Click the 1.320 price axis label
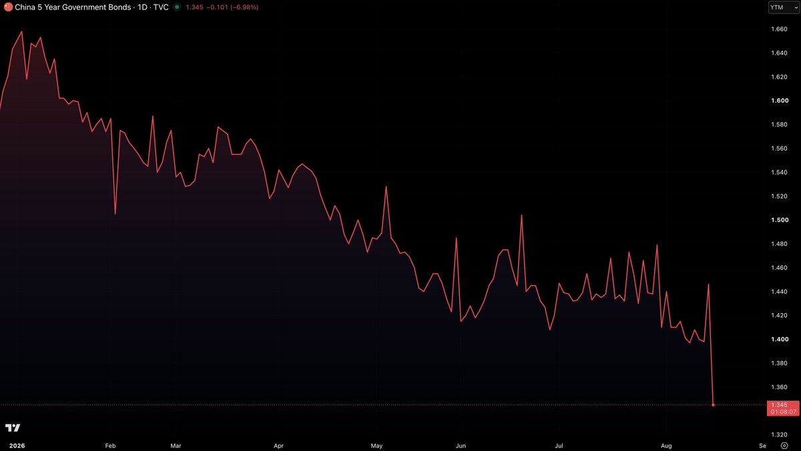Image resolution: width=801 pixels, height=451 pixels. pos(780,435)
